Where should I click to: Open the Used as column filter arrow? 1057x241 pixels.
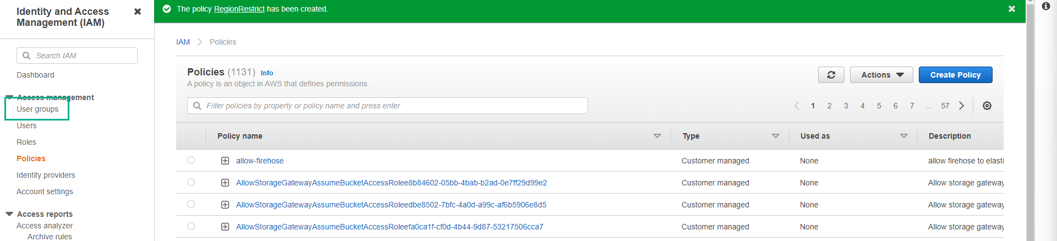[x=903, y=136]
